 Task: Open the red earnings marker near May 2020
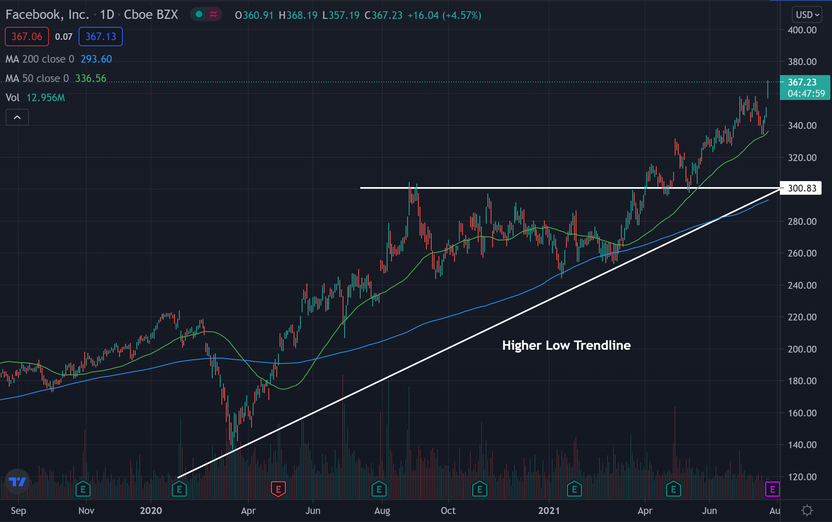[278, 489]
